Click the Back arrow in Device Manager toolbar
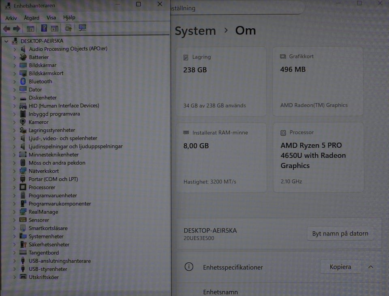 pyautogui.click(x=7, y=29)
